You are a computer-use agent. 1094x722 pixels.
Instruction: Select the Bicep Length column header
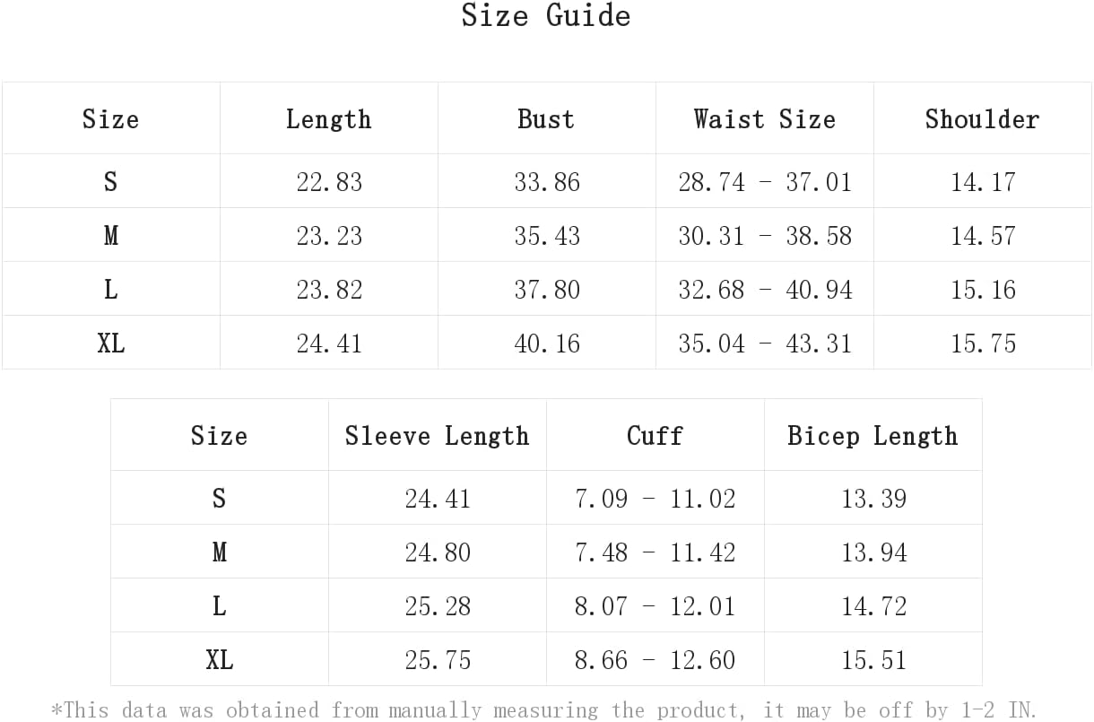(x=873, y=436)
